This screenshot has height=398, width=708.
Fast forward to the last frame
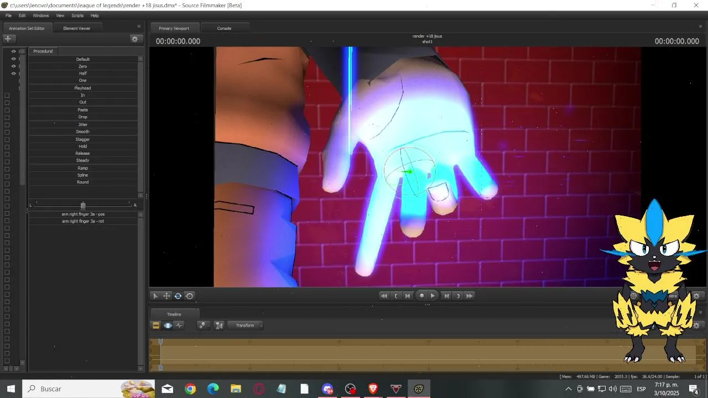coord(470,296)
